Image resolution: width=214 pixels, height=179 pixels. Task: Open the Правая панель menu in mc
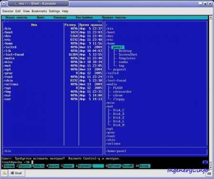pos(114,18)
